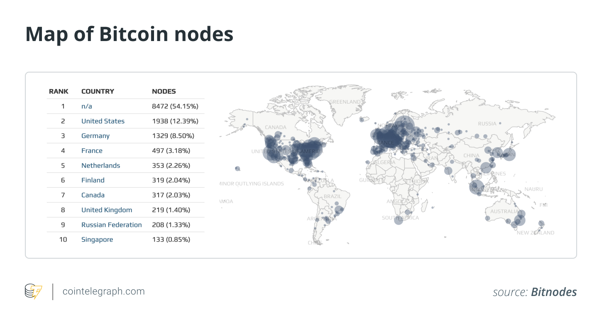Image resolution: width=602 pixels, height=325 pixels.
Task: Select the Singapore country link
Action: (x=97, y=240)
